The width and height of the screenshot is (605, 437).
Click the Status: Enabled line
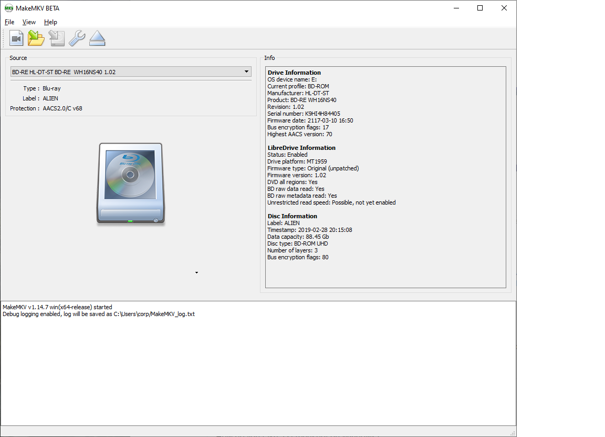pyautogui.click(x=287, y=155)
